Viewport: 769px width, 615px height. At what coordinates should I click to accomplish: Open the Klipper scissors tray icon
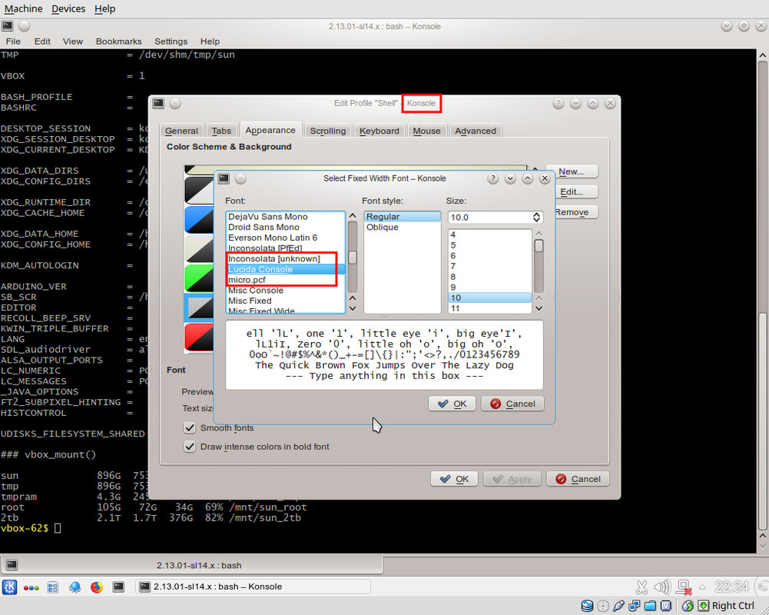click(x=641, y=587)
